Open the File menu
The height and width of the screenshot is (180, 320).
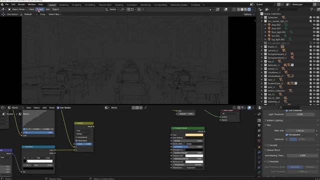pos(7,4)
